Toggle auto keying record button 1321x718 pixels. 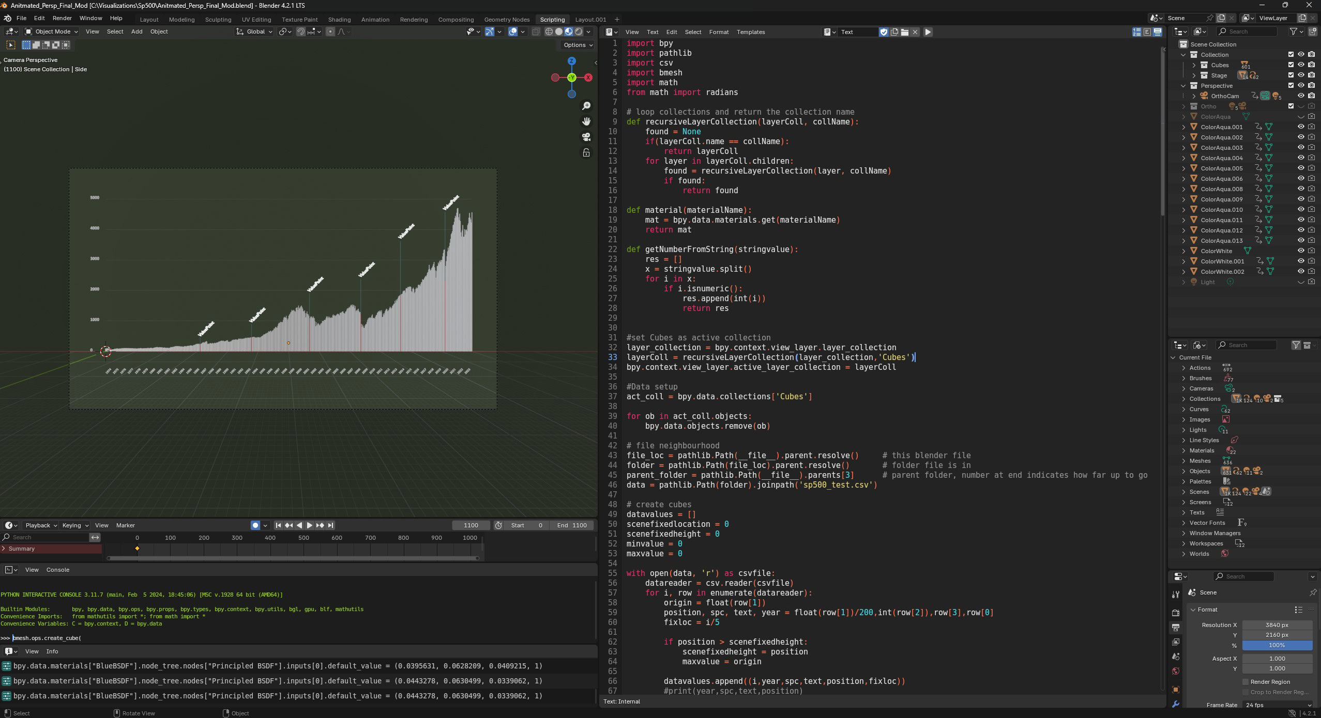(255, 525)
